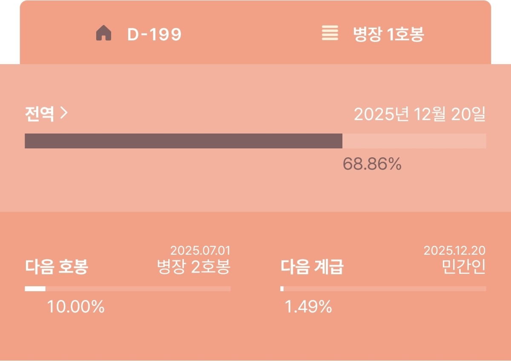Click the unfilled part of 전역 bar
The image size is (511, 361).
(414, 141)
